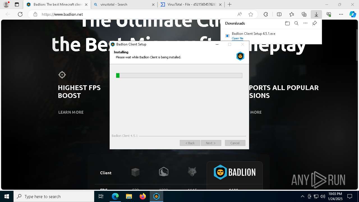This screenshot has height=202, width=359.
Task: Open Firefox from taskbar
Action: [143, 196]
